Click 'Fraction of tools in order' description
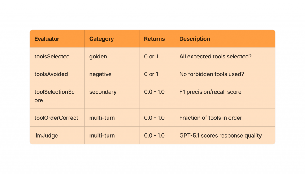 (211, 118)
